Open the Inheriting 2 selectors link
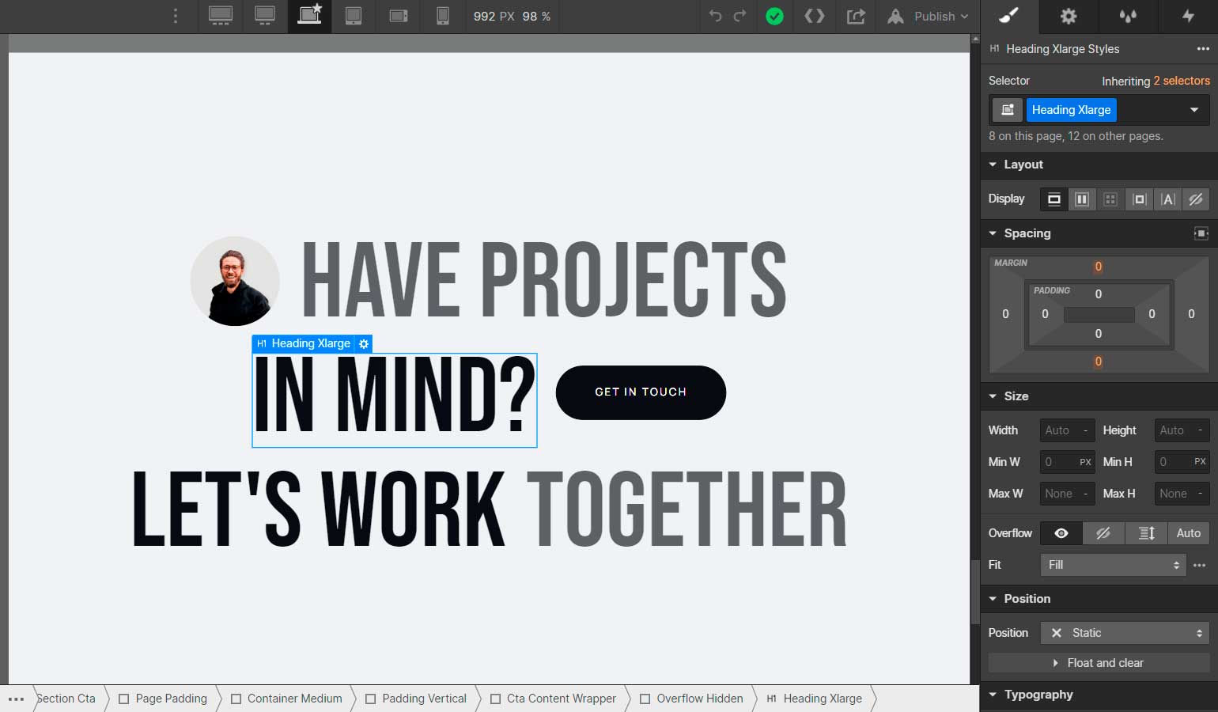This screenshot has width=1218, height=712. (1156, 81)
